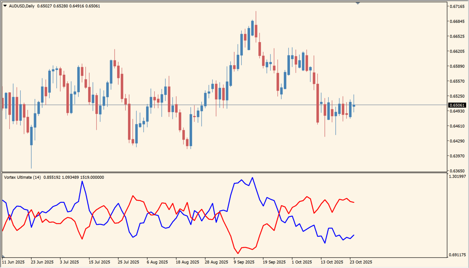Select the 23 Oct 2025 date label
Image resolution: width=469 pixels, height=268 pixels.
tap(361, 262)
